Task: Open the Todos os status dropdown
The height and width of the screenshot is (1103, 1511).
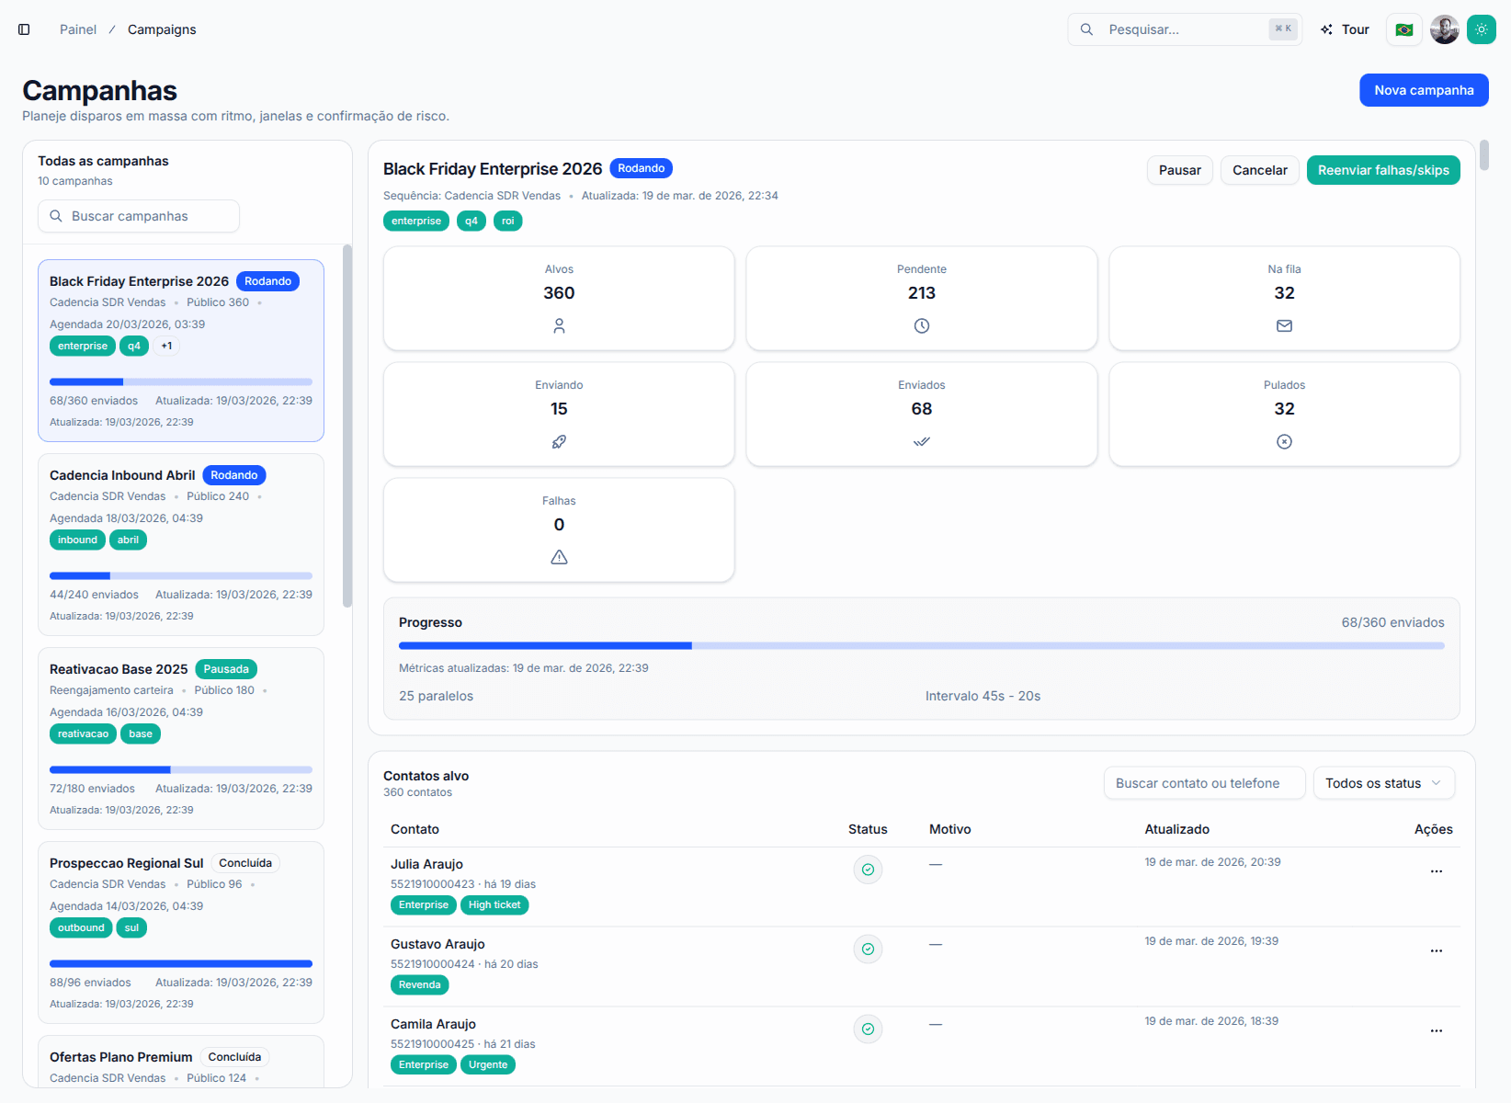Action: tap(1383, 783)
